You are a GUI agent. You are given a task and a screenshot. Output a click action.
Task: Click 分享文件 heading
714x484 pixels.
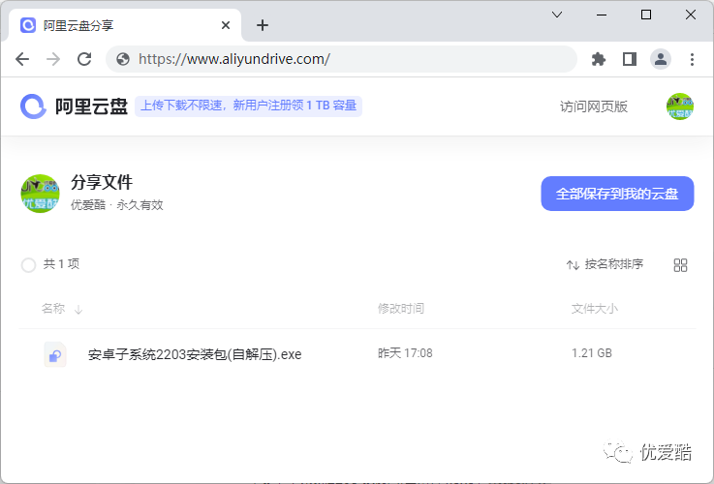[x=102, y=182]
